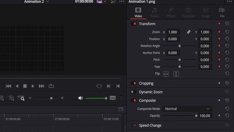Viewport: 234px width, 132px height.
Task: Toggle the Cropping section switch
Action: point(133,83)
